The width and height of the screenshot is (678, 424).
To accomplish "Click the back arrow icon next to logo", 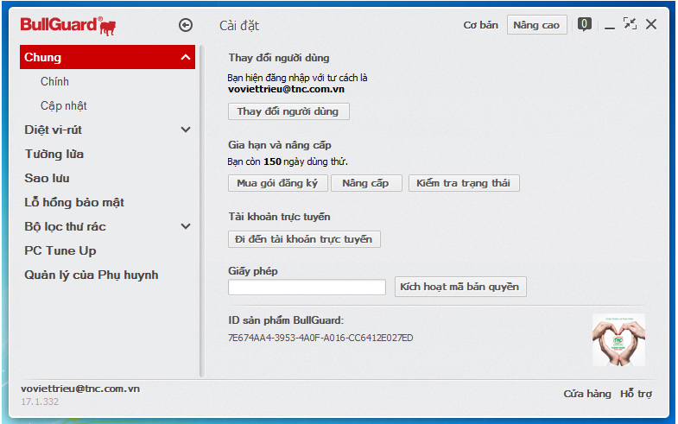I will coord(186,25).
